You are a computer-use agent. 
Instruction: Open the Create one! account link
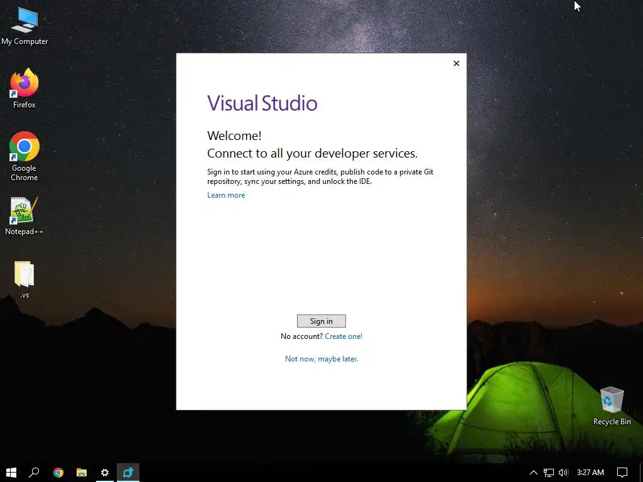343,336
